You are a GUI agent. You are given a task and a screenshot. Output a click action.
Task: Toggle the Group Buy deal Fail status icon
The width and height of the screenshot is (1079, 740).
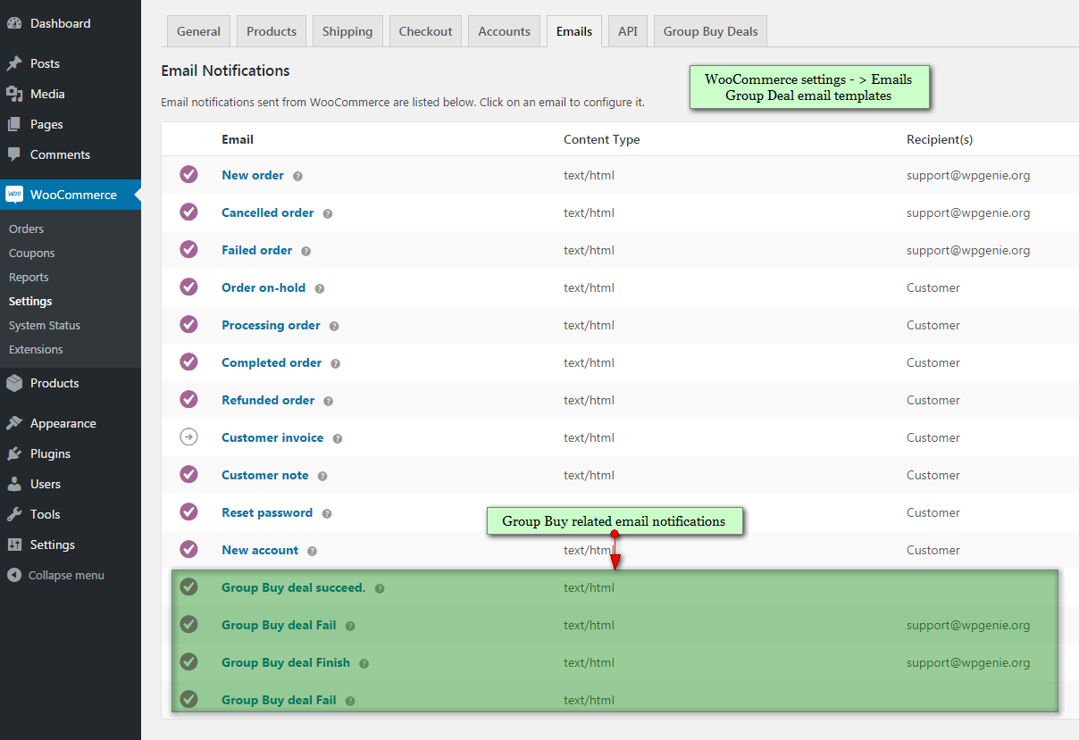coord(188,624)
